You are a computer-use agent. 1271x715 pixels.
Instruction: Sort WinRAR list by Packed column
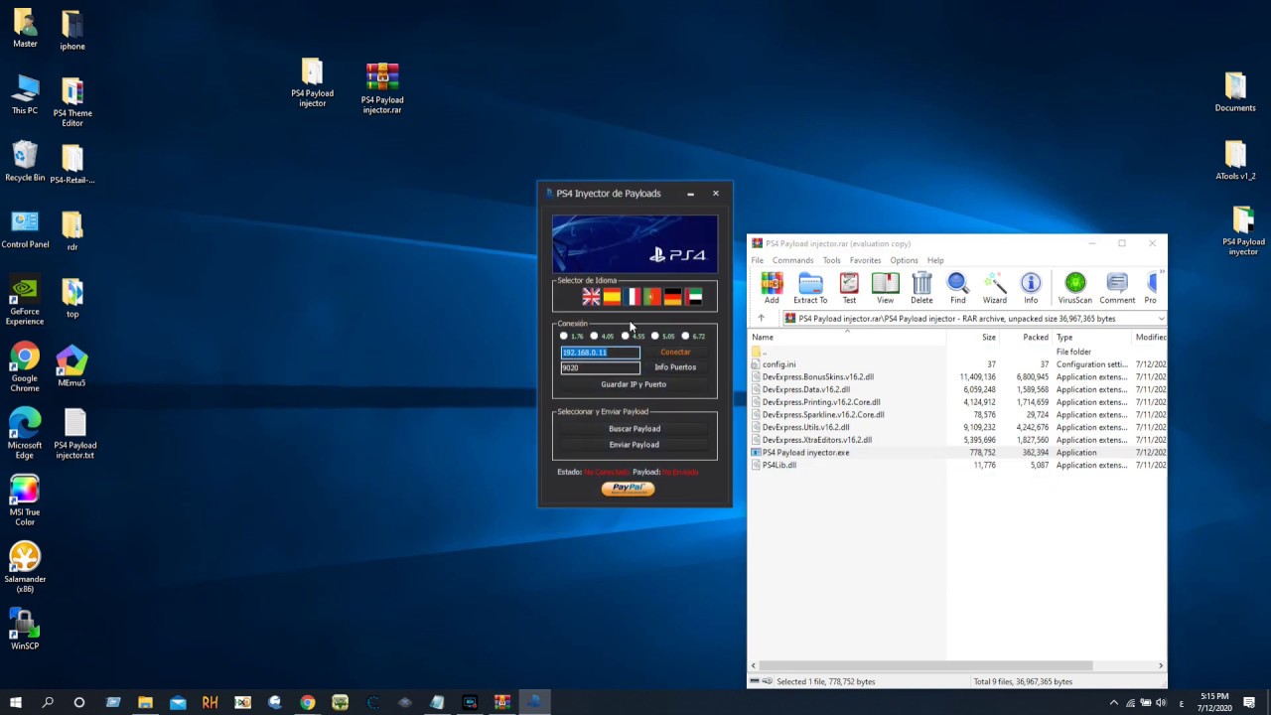click(1026, 337)
